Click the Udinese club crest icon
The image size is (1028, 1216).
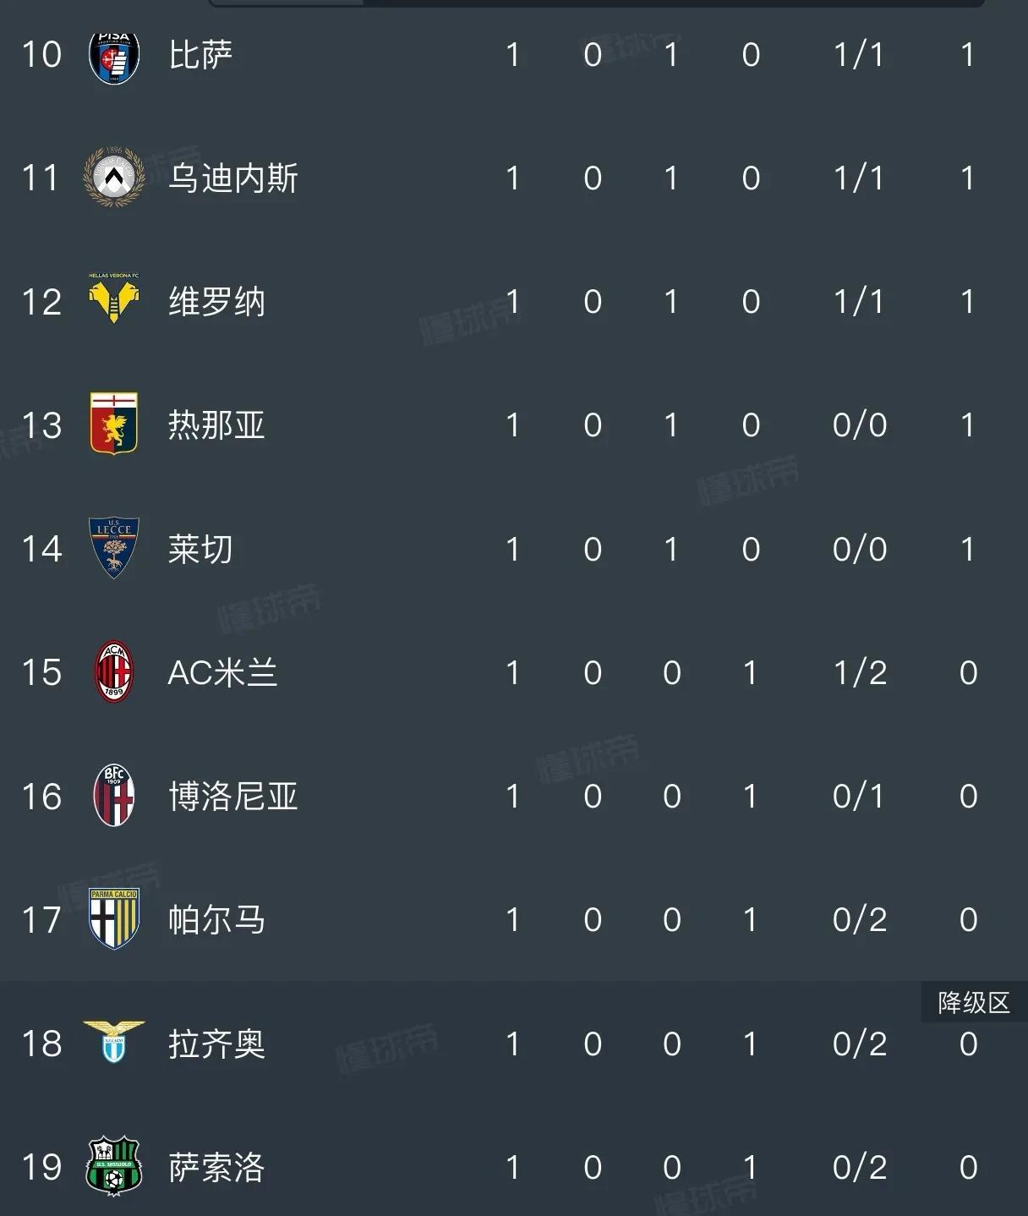click(114, 178)
